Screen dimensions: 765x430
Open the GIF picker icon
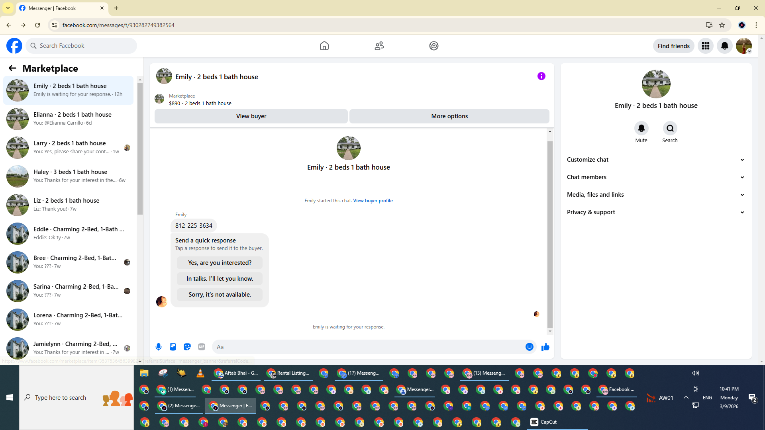click(x=202, y=347)
